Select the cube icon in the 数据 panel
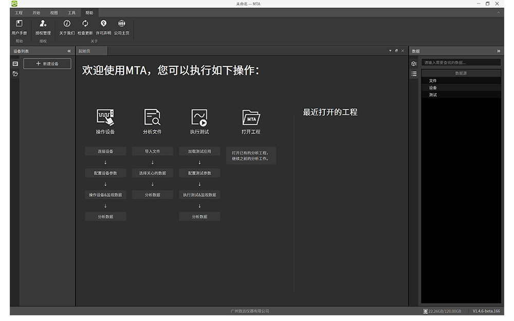 coord(414,63)
